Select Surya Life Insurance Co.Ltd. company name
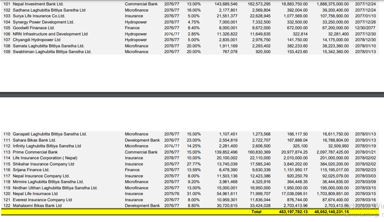 click(x=39, y=16)
